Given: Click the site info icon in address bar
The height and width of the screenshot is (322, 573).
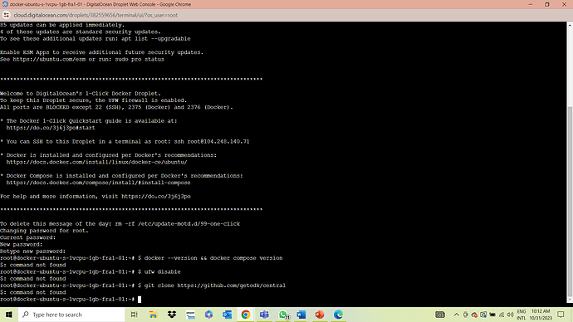Looking at the screenshot, I should pos(6,15).
